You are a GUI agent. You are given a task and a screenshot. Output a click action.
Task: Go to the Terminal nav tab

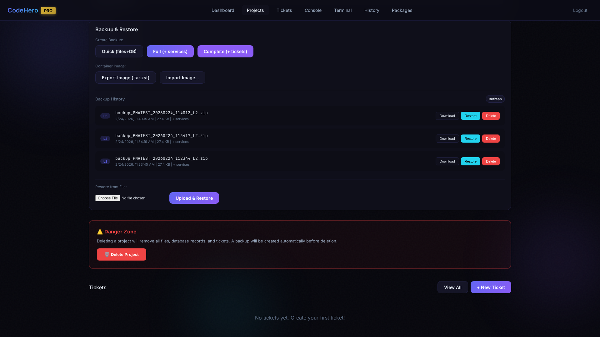click(343, 10)
